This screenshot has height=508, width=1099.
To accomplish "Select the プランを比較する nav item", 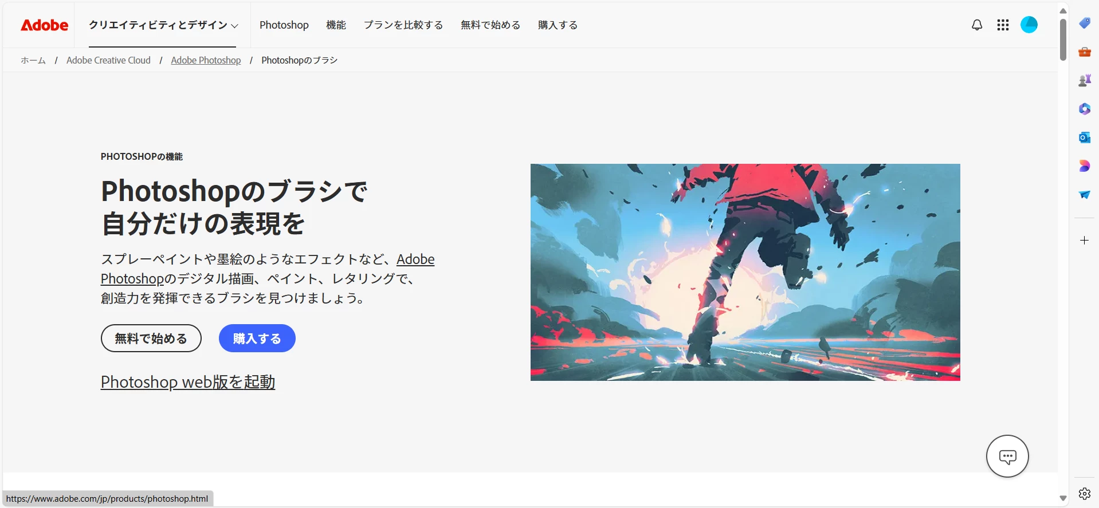I will (403, 25).
